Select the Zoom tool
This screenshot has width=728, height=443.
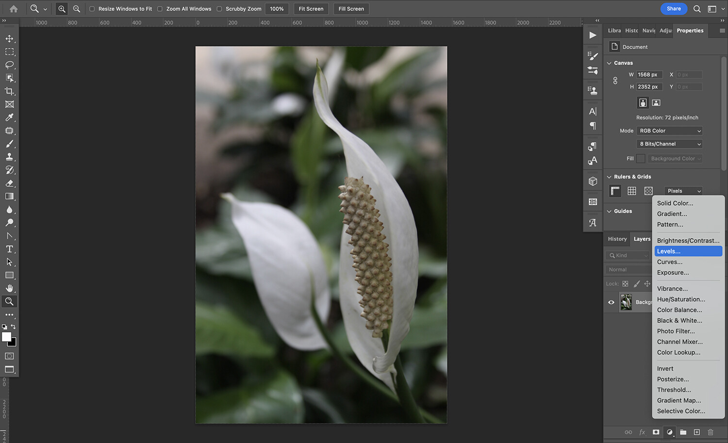(10, 301)
